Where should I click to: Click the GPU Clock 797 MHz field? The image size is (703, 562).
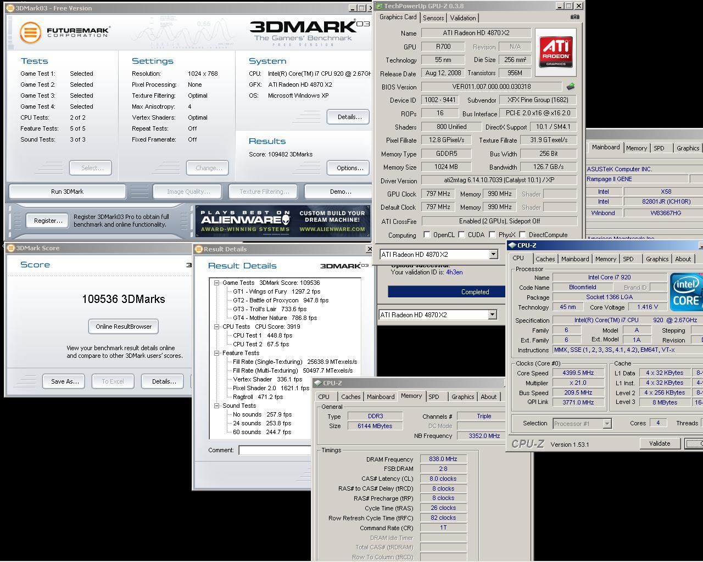click(438, 194)
